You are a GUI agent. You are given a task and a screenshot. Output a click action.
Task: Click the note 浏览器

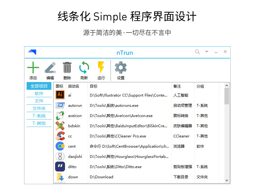click(179, 146)
